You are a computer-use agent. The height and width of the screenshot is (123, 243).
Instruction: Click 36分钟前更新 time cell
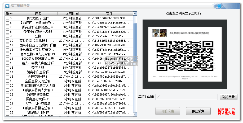tap(72, 27)
